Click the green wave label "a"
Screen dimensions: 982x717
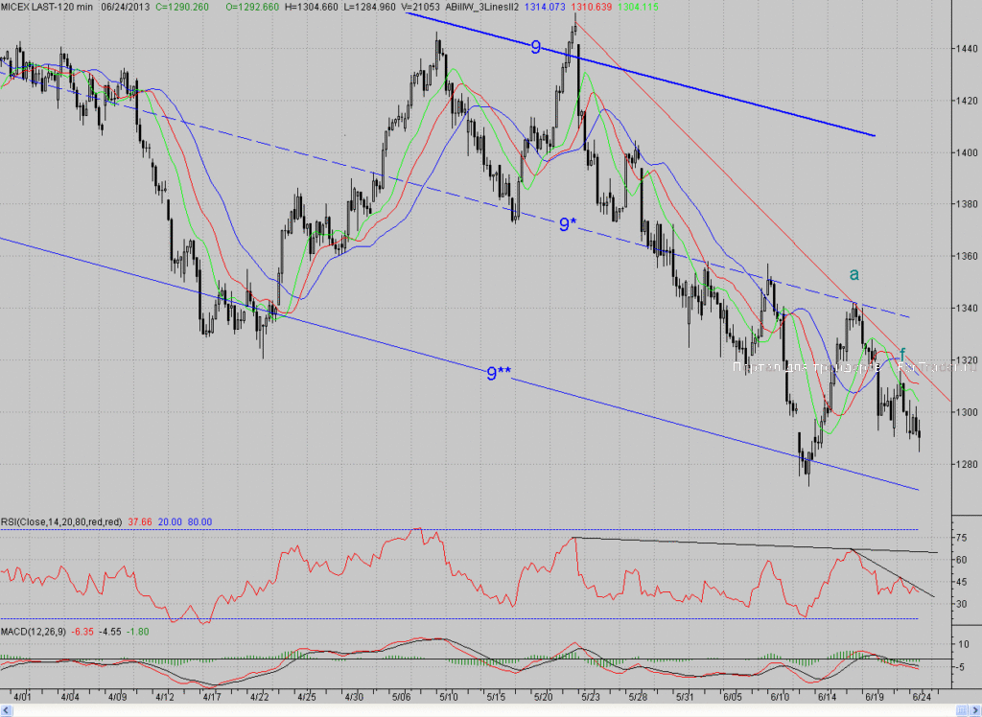pyautogui.click(x=853, y=274)
